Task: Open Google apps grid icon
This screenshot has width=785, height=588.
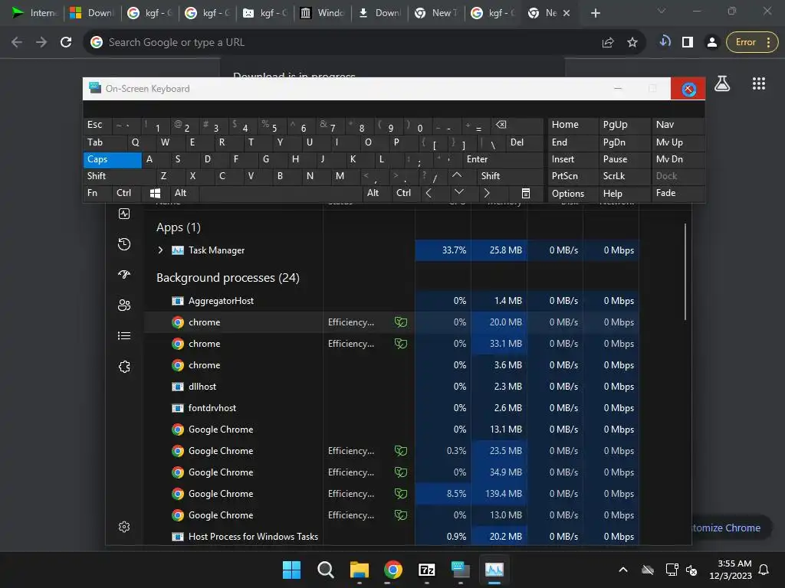Action: coord(759,83)
